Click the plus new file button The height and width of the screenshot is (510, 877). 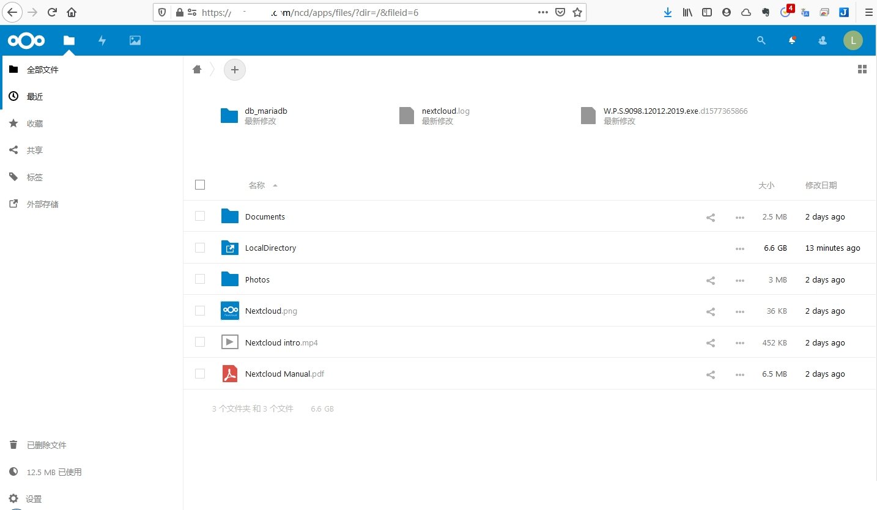235,70
